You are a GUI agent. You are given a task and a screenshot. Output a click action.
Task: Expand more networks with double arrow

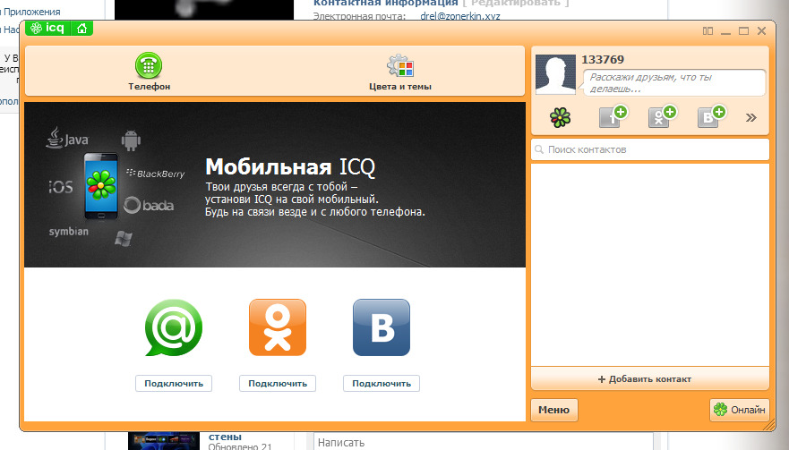[750, 118]
